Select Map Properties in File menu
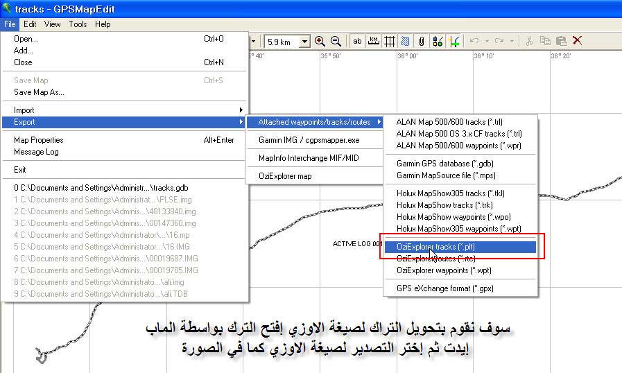The width and height of the screenshot is (622, 373). coord(124,140)
